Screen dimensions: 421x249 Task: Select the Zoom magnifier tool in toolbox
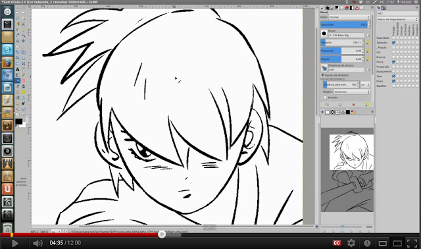pos(24,35)
